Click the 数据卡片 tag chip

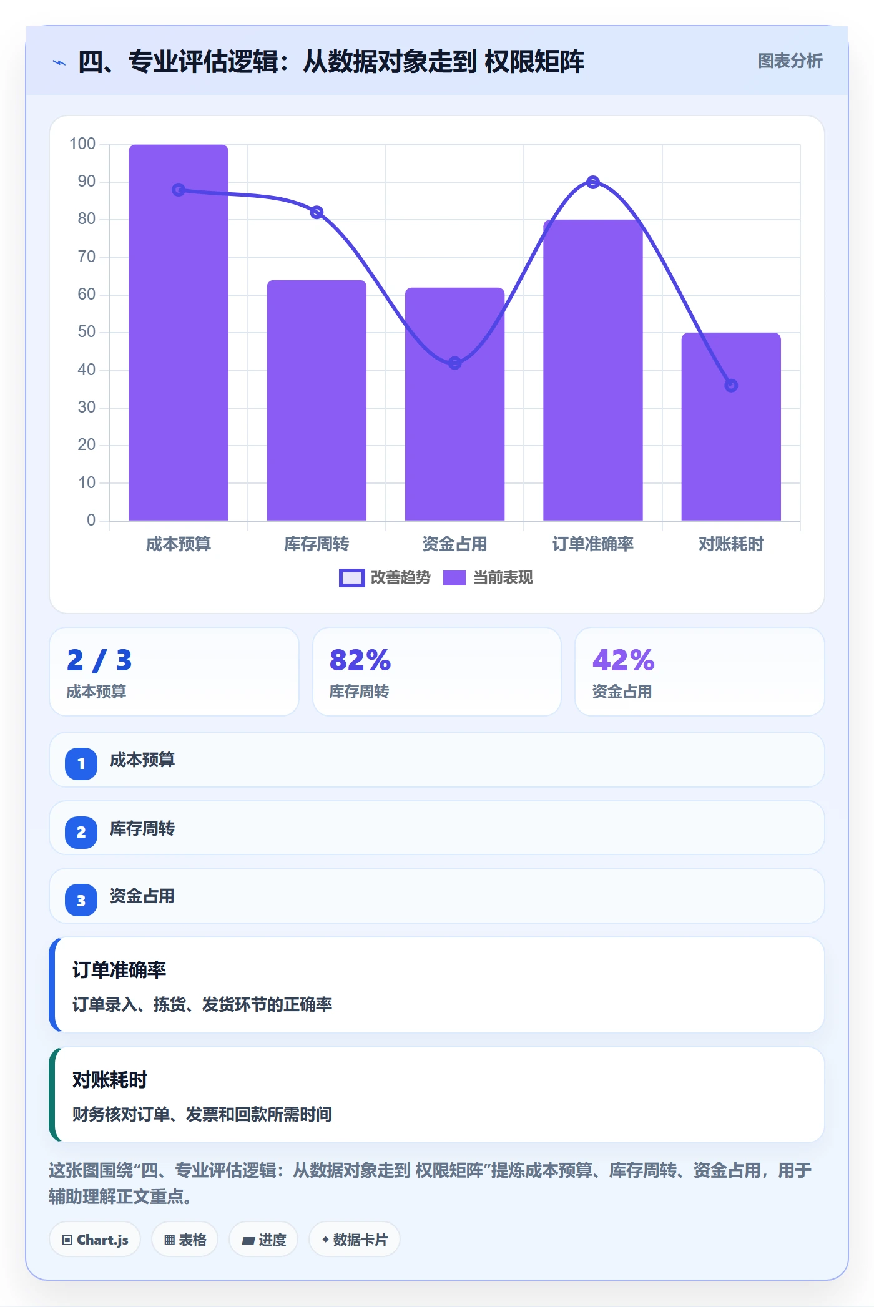tap(355, 1240)
